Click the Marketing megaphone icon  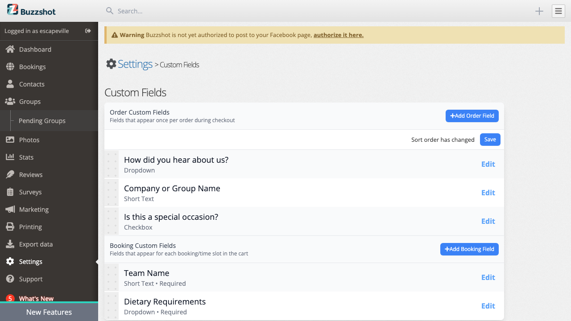(x=10, y=210)
